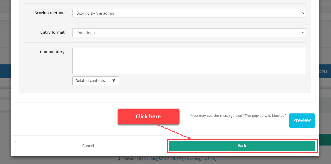331x164 pixels.
Task: Click the green Back button
Action: coord(242,146)
